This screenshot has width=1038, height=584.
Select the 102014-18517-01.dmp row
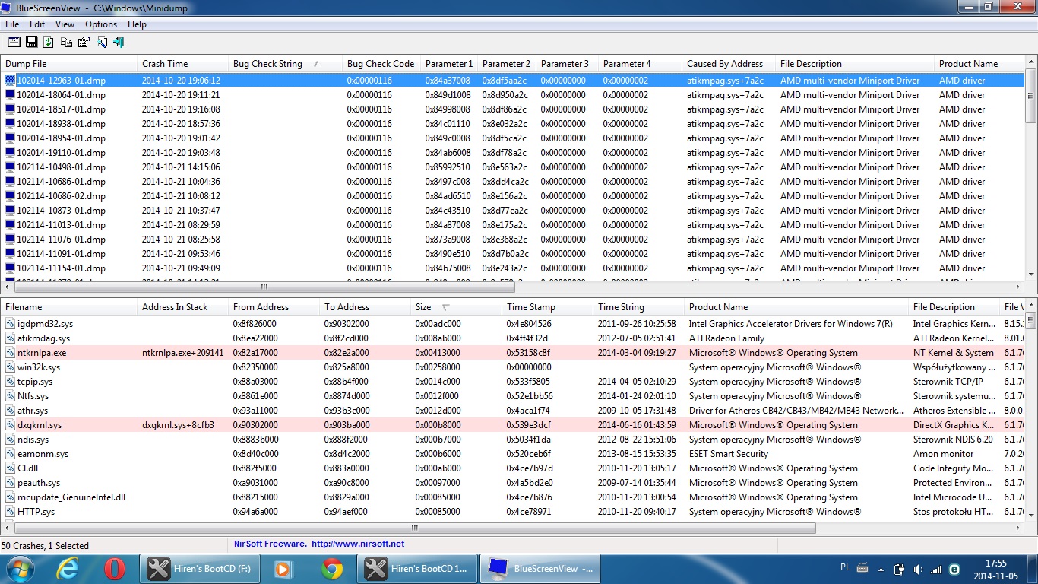(x=513, y=109)
